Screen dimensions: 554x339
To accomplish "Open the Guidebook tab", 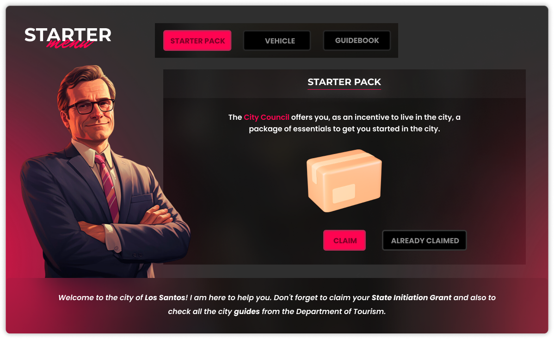I will click(357, 41).
